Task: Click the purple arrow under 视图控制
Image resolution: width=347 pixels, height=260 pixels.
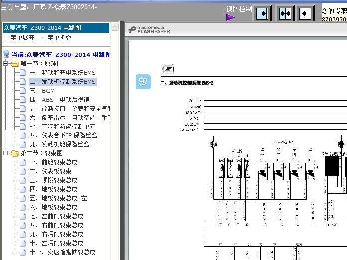Action: [230, 17]
